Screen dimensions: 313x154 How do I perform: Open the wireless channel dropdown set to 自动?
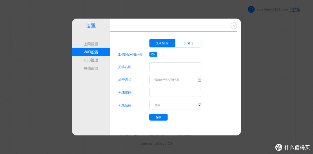[175, 105]
